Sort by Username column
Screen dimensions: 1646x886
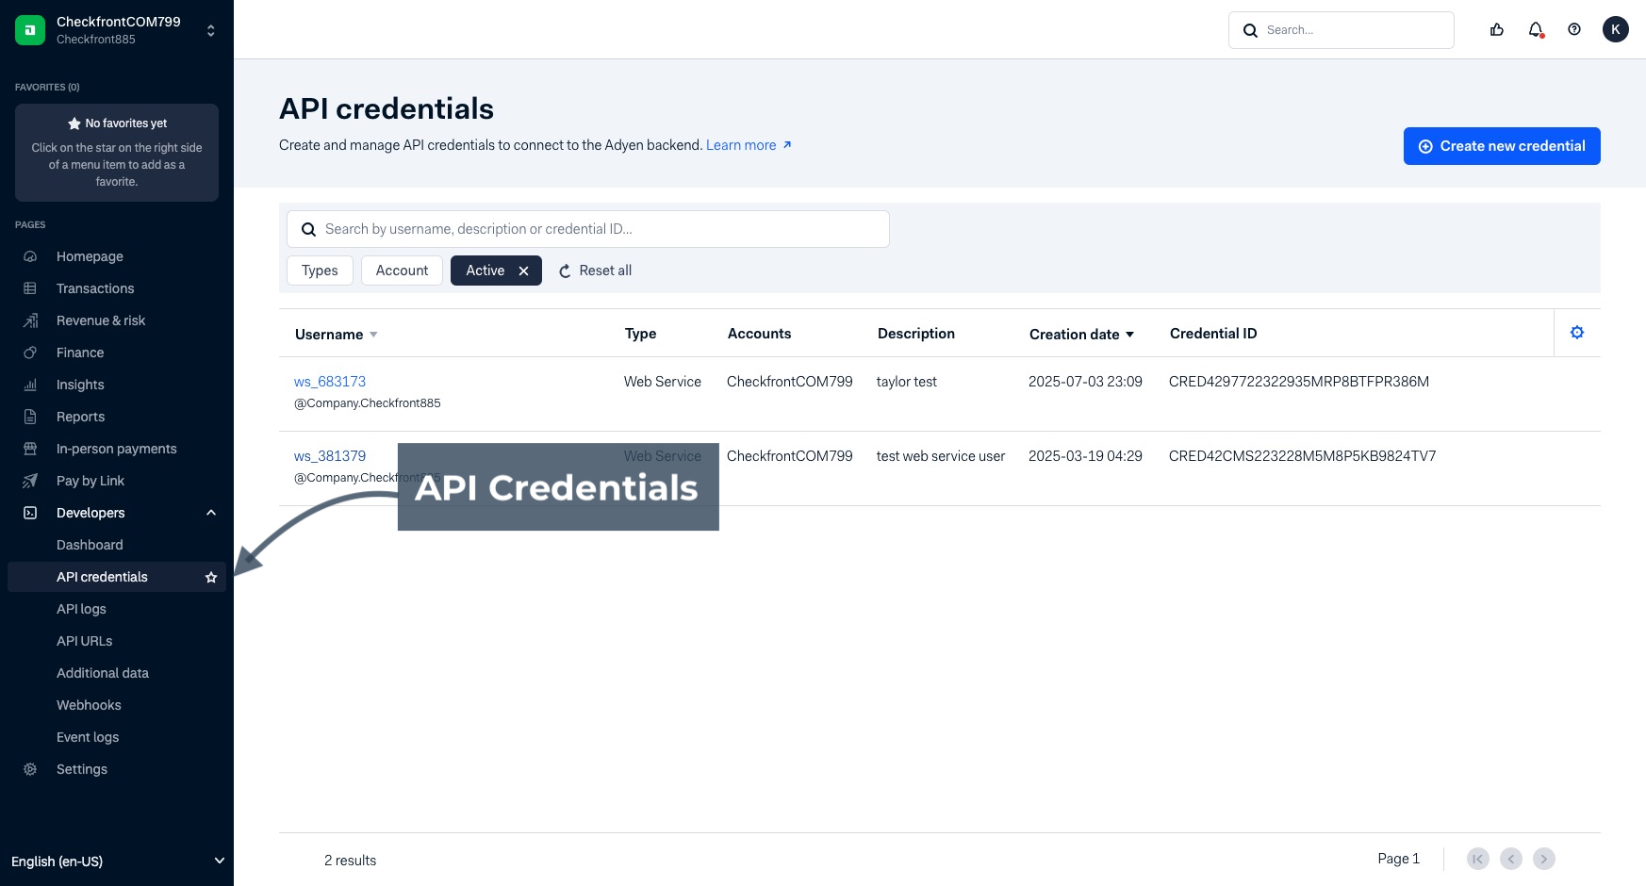(337, 335)
